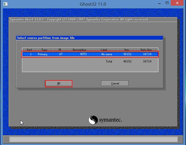Screen dimensions: 186x145
Task: Close the Ghost32 11.0 window
Action: (177, 3)
